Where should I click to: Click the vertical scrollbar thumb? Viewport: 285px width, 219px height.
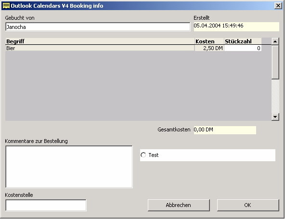pos(275,62)
